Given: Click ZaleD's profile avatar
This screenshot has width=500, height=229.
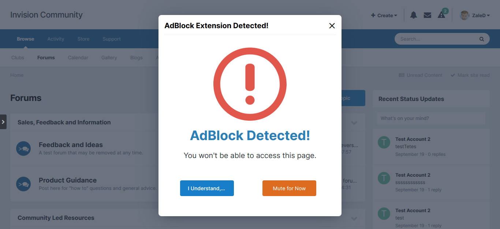Looking at the screenshot, I should [x=464, y=15].
